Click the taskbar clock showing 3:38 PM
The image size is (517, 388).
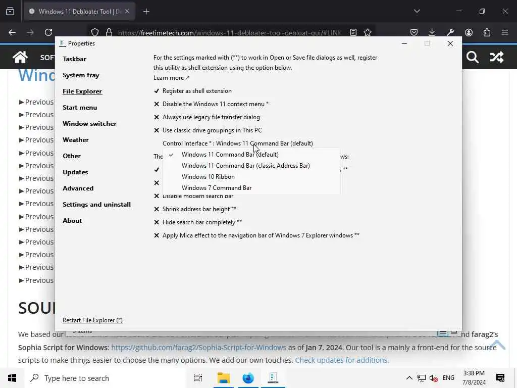[474, 378]
